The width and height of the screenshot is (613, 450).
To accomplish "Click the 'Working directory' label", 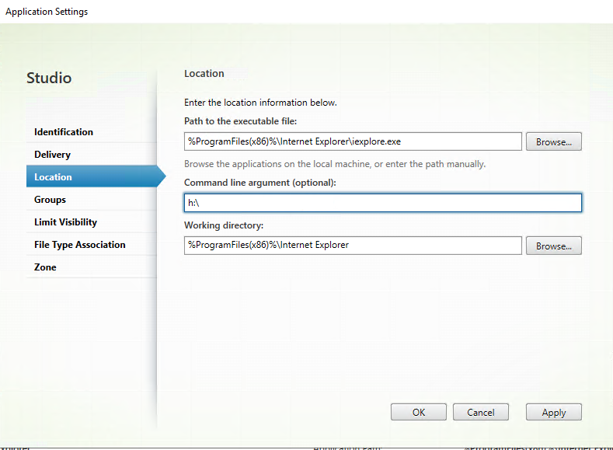I will pyautogui.click(x=224, y=225).
